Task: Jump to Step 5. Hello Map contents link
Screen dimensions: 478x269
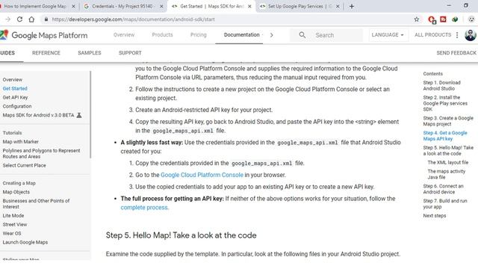Action: 448,151
